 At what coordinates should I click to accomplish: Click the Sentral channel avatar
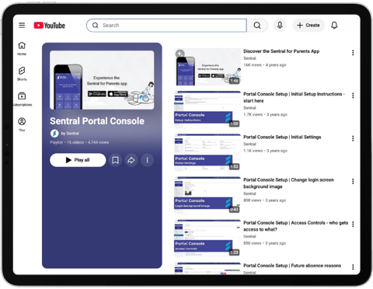54,134
